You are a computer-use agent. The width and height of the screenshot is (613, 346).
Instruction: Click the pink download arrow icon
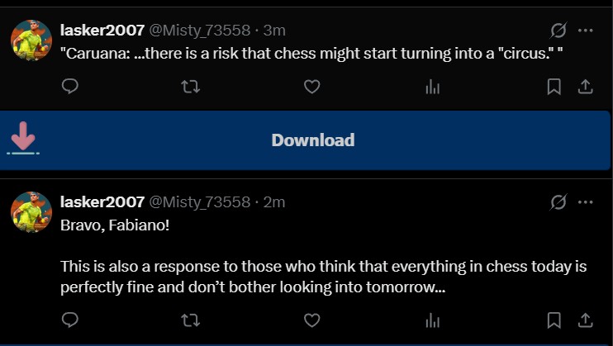point(23,138)
